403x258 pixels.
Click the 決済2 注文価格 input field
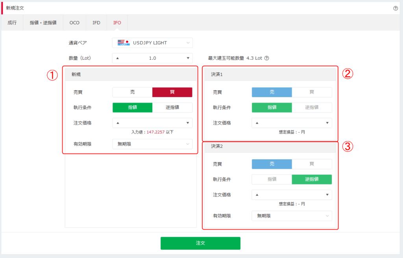(292, 195)
